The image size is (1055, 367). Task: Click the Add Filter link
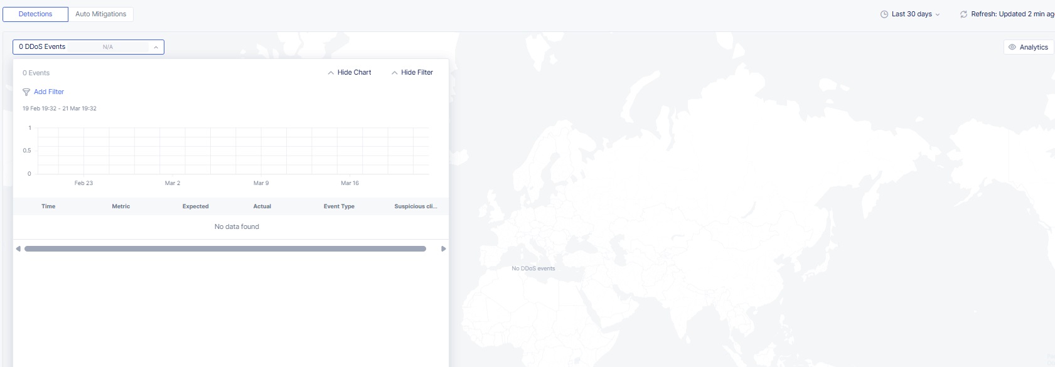tap(49, 92)
